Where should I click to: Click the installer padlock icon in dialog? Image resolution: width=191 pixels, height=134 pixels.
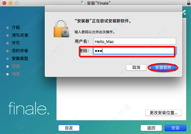[x=61, y=28]
